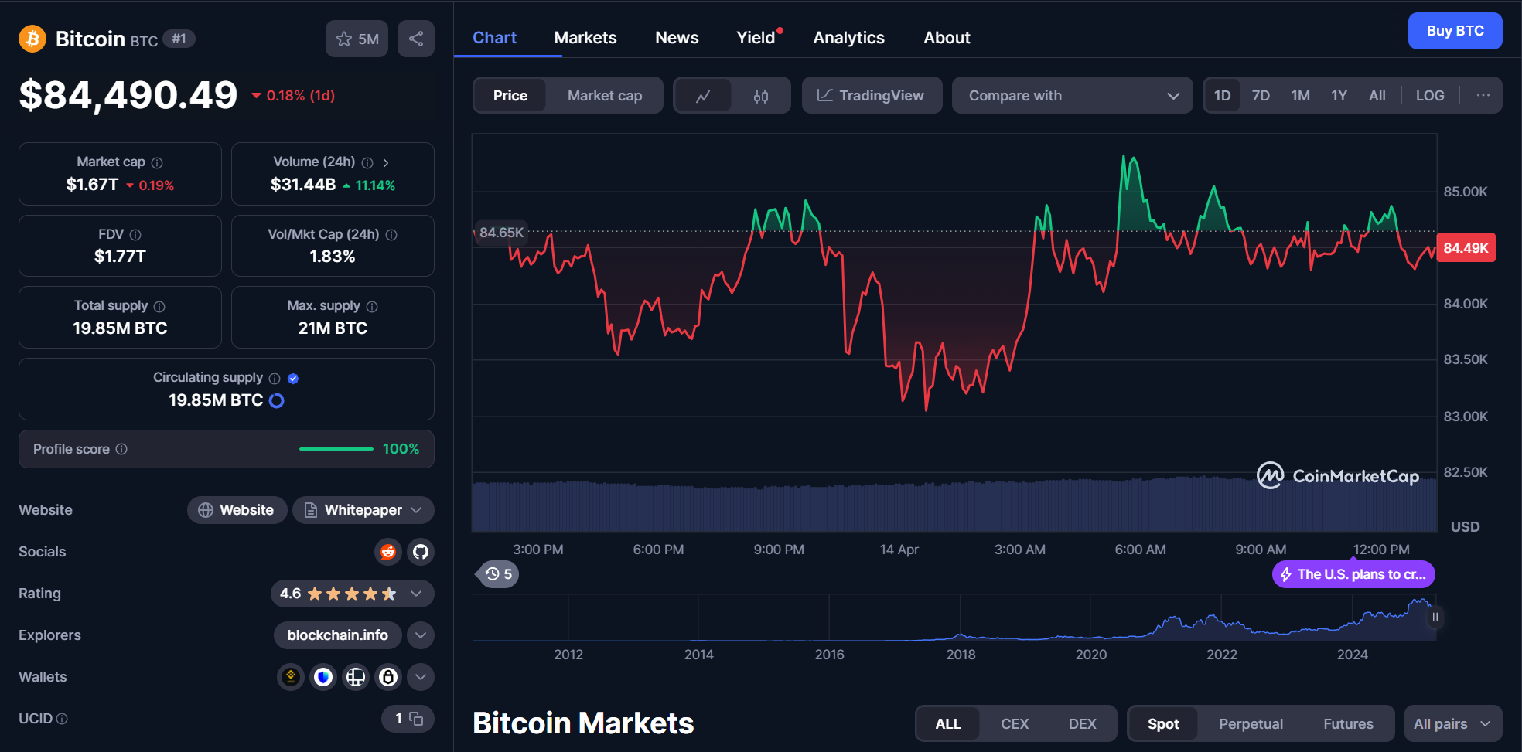1522x752 pixels.
Task: Open Bitcoin's GitHub via its icon
Action: pos(421,552)
